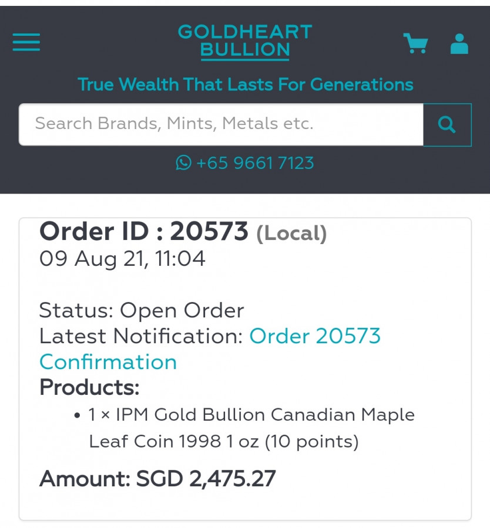Screen dimensions: 490x528
Task: Open the user account profile icon
Action: pos(459,43)
